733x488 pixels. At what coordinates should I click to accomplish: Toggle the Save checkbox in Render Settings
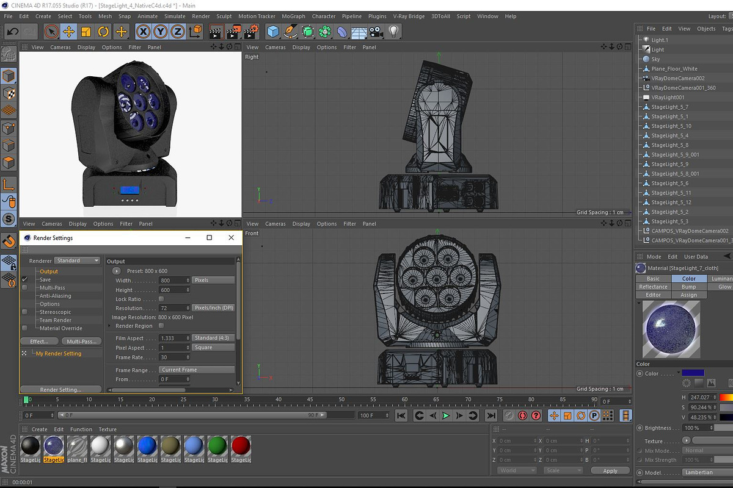[x=25, y=279]
